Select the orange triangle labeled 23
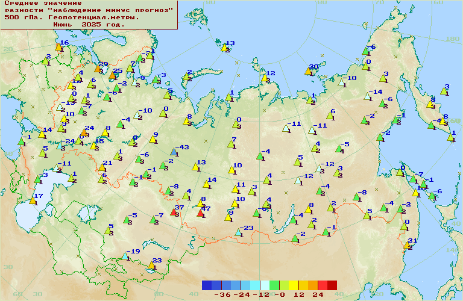 (151, 265)
